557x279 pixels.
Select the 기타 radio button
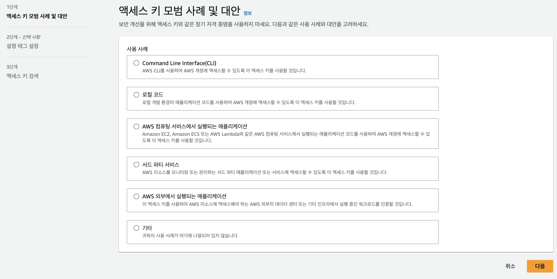[x=136, y=228]
